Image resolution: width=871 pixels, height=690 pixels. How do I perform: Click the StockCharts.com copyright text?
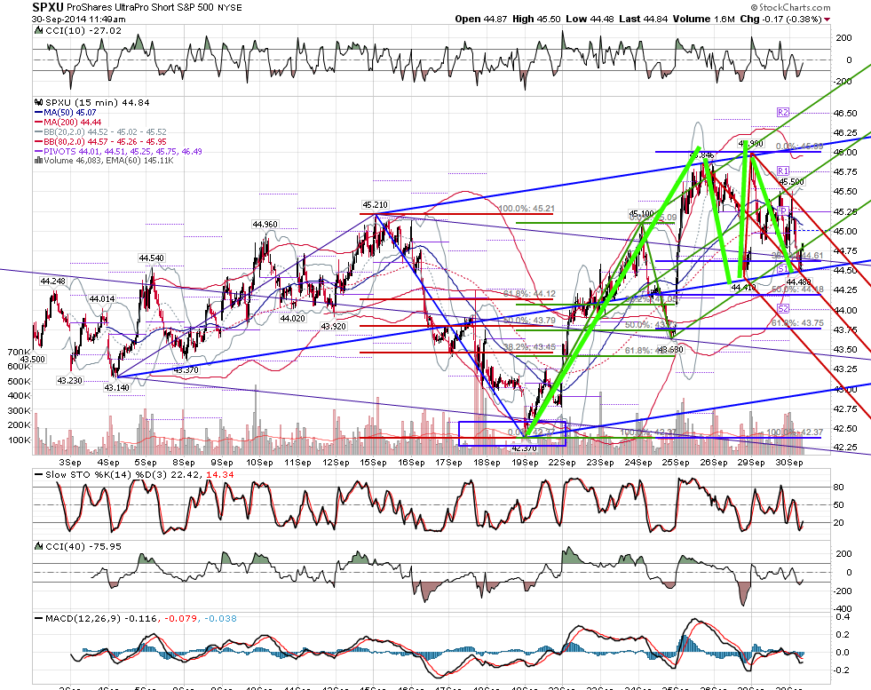point(790,7)
